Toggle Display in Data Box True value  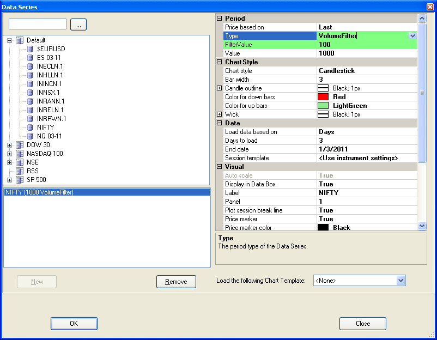point(367,184)
